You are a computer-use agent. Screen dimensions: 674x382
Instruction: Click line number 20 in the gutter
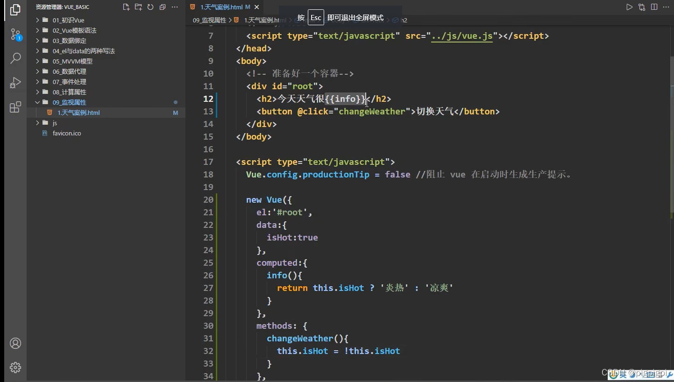(x=208, y=200)
